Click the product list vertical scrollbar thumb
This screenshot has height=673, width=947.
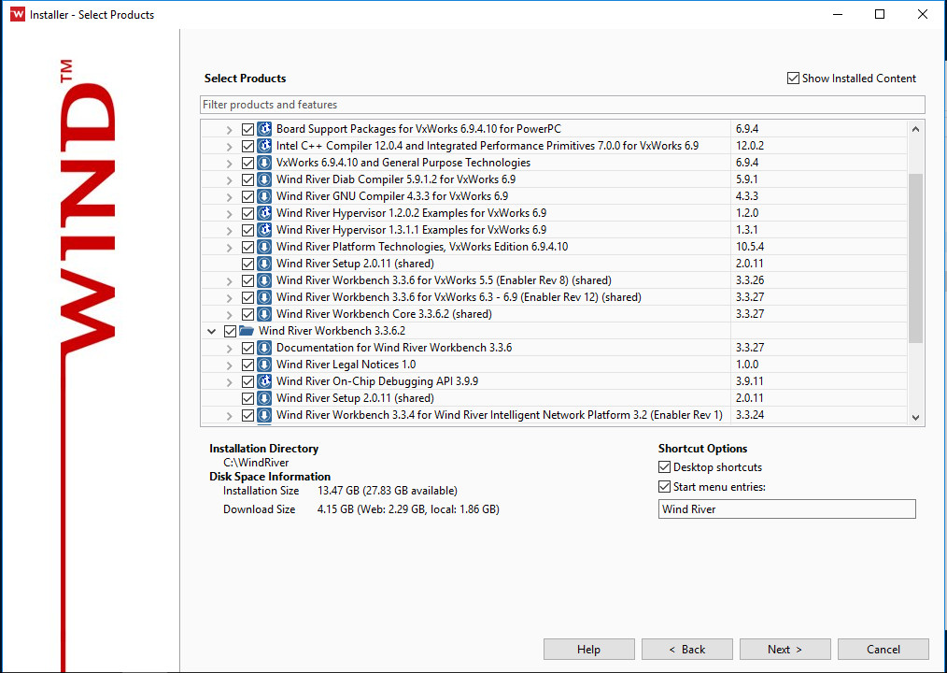(x=915, y=258)
